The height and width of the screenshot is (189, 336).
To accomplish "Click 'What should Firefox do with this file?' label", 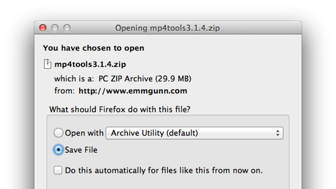I will pos(120,109).
